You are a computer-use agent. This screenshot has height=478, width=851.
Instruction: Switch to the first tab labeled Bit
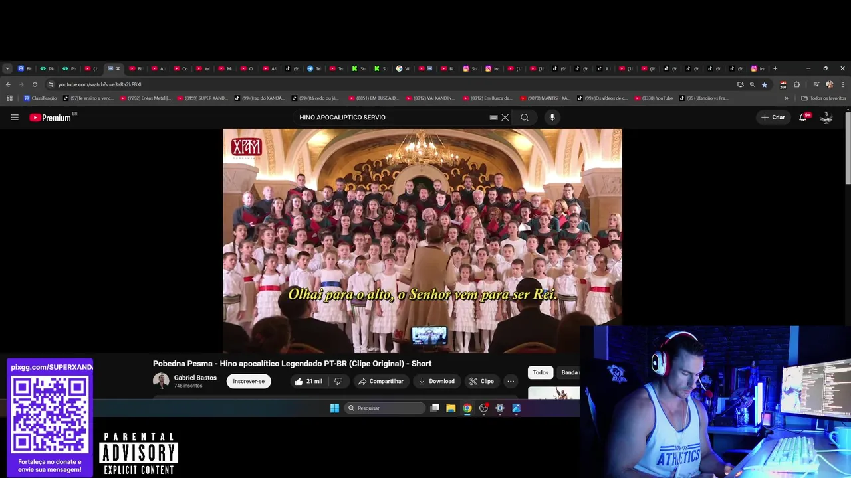tap(25, 68)
